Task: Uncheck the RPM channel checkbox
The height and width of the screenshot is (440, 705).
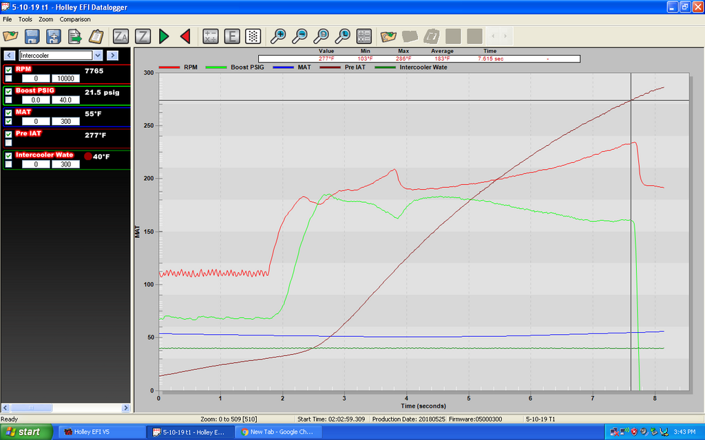Action: pyautogui.click(x=8, y=70)
